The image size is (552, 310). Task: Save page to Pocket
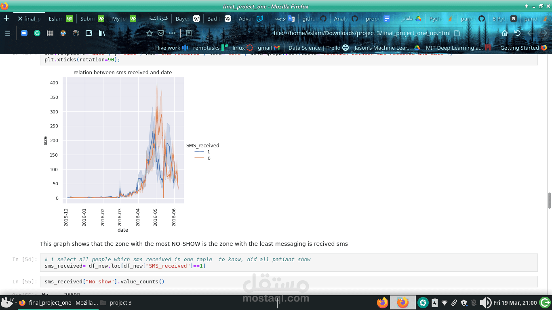(161, 33)
